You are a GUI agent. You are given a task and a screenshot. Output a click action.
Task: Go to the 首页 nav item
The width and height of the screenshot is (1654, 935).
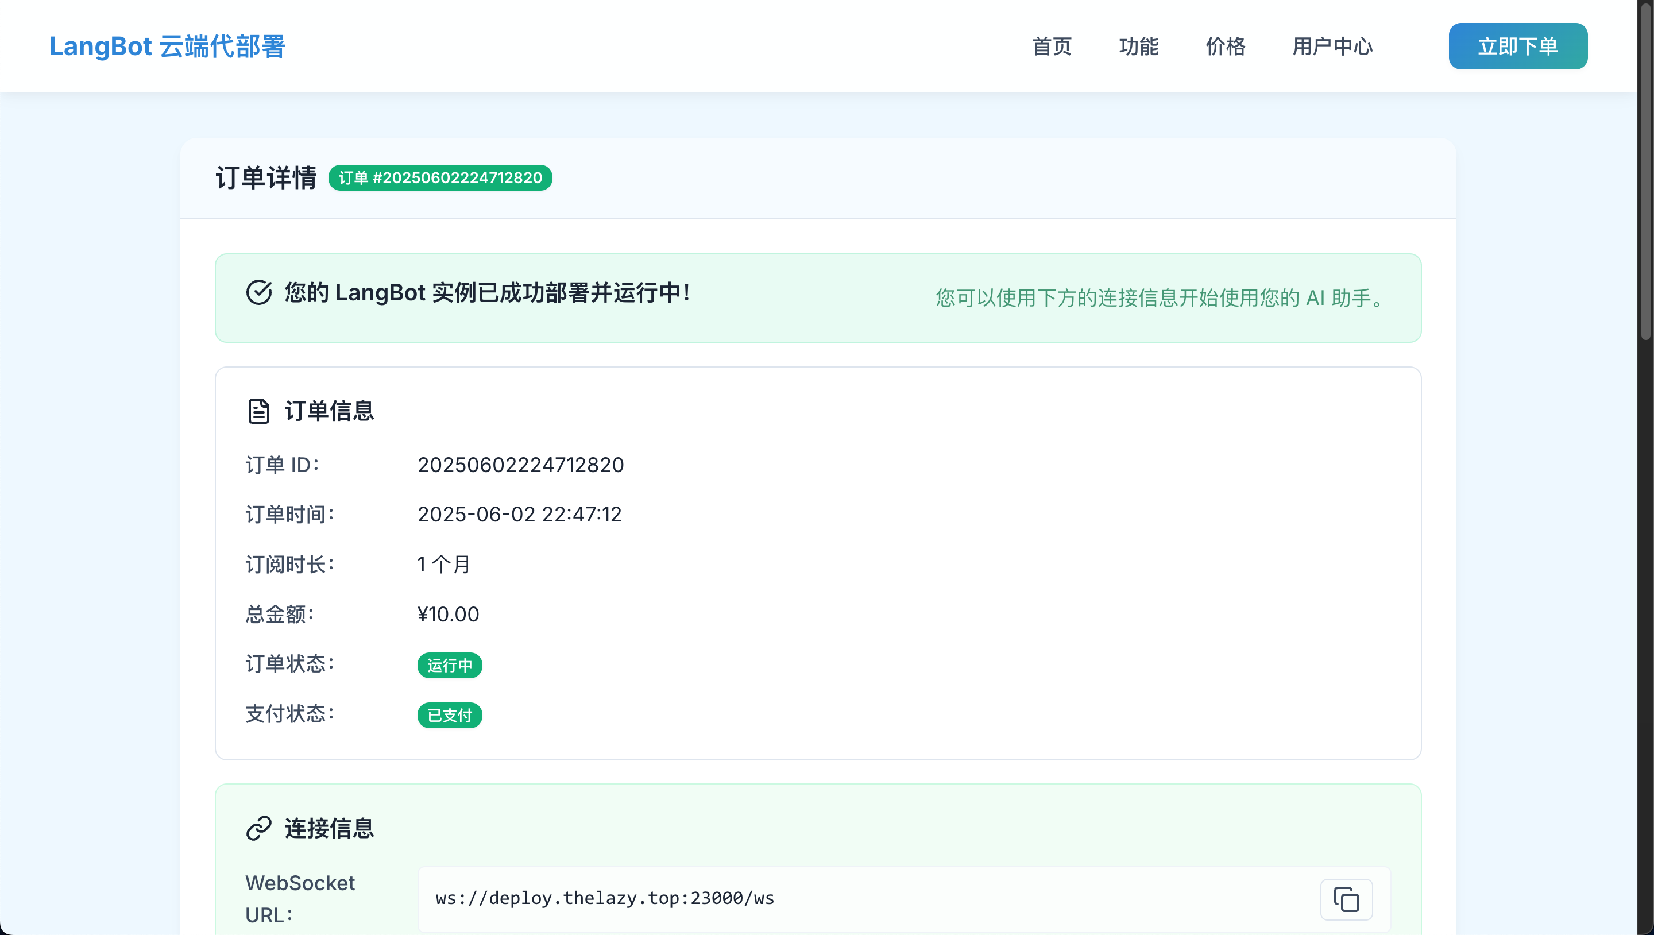click(x=1052, y=47)
